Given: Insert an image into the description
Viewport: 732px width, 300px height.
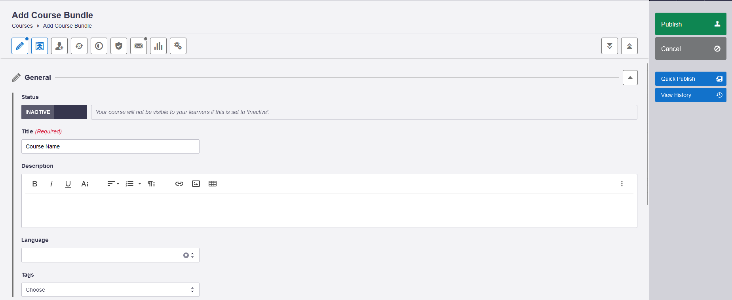Looking at the screenshot, I should [x=196, y=184].
